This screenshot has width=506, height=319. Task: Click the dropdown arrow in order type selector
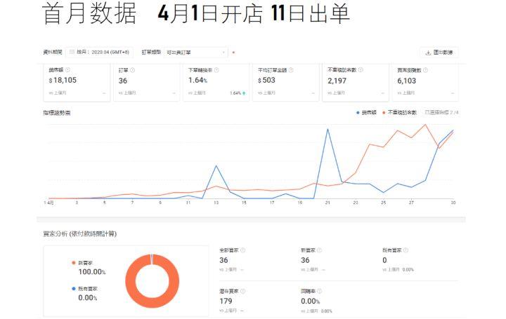click(223, 52)
